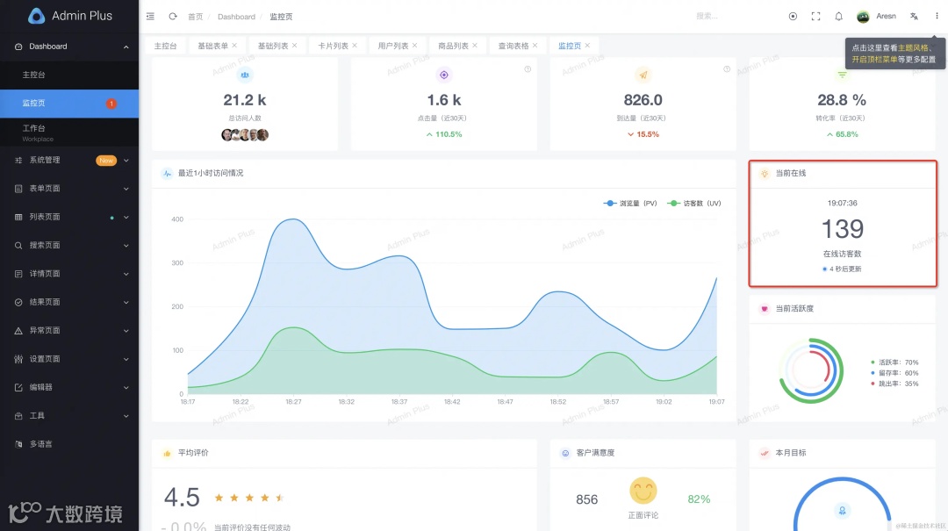Click the visitor avatars under 21.2 k
The width and height of the screenshot is (948, 531).
point(245,134)
